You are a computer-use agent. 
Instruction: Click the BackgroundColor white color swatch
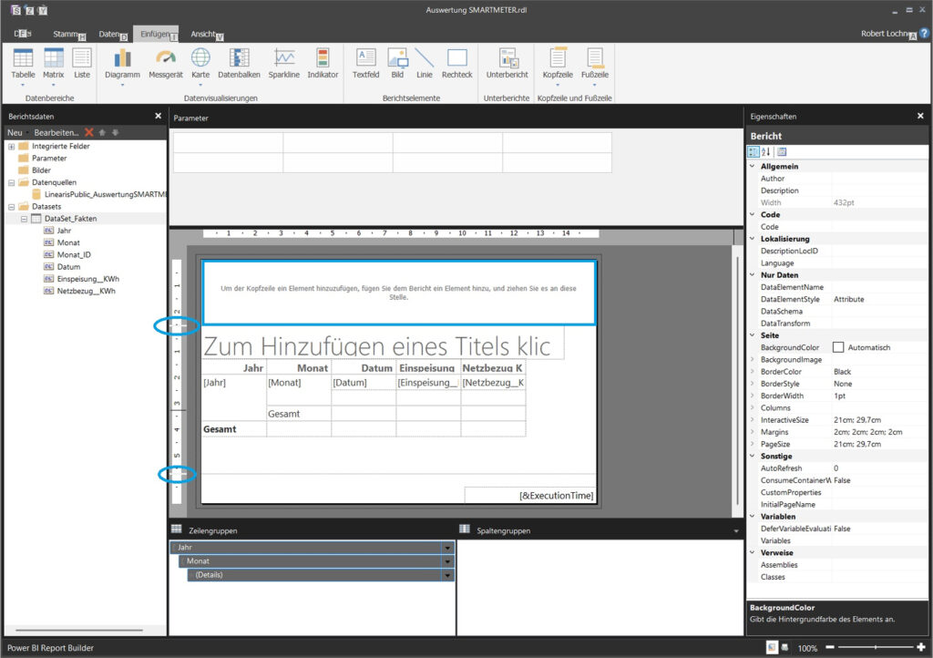838,347
